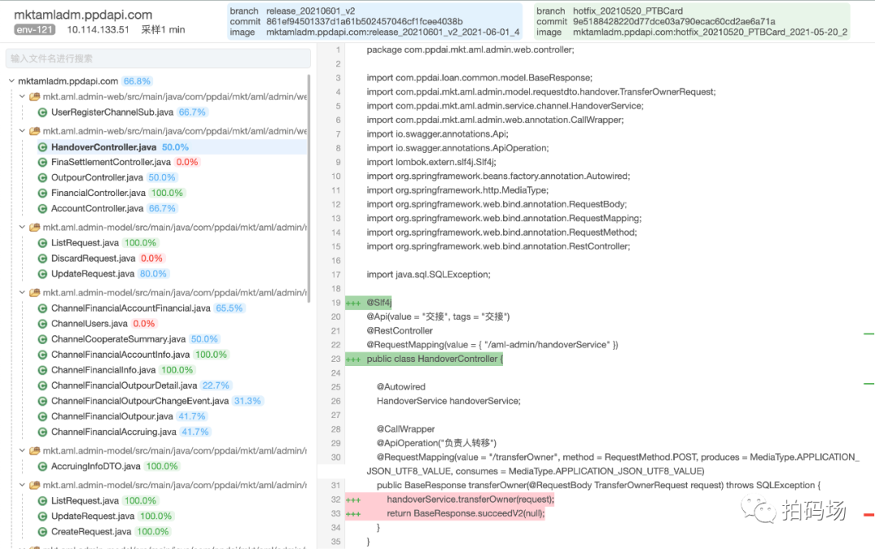This screenshot has width=875, height=549.
Task: Click the IP address 10.114.133.51
Action: coord(98,30)
